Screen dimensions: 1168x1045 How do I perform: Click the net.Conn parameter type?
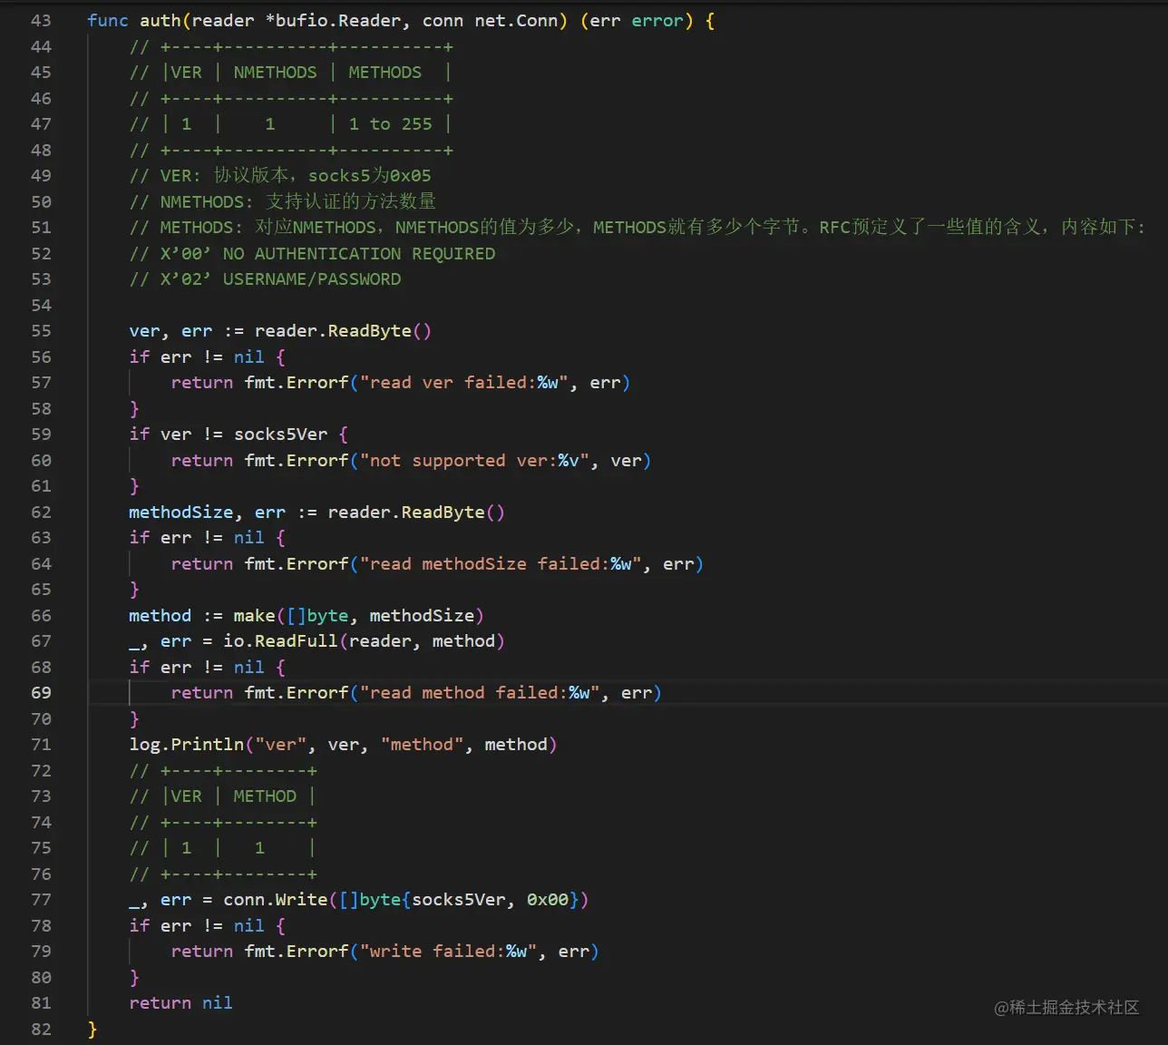516,20
